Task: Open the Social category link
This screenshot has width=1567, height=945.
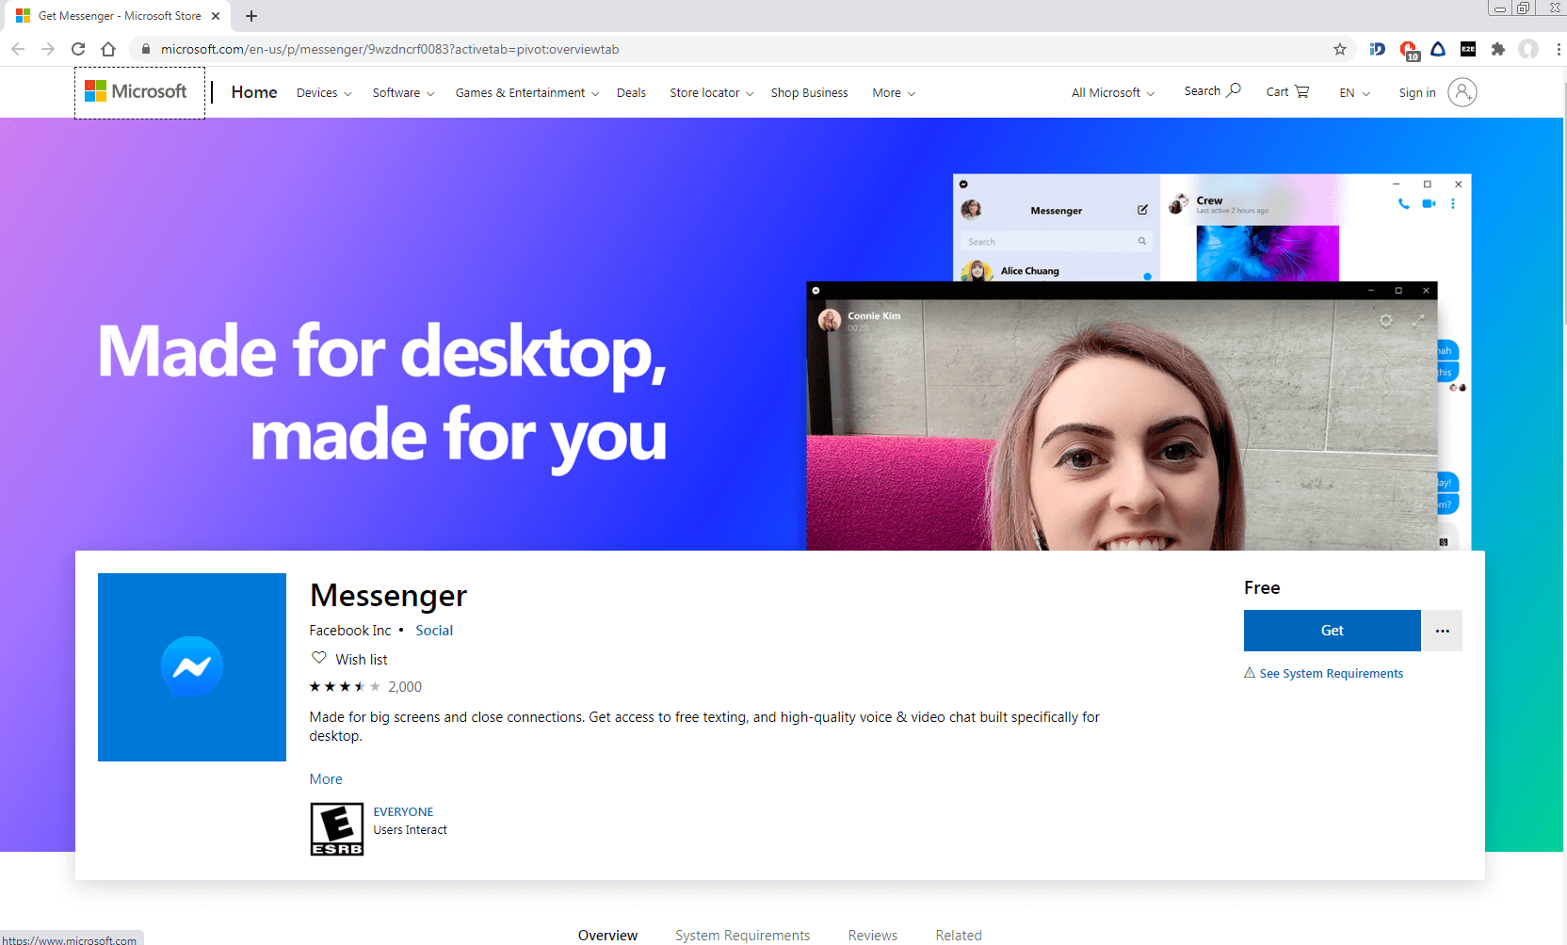Action: [x=434, y=631]
